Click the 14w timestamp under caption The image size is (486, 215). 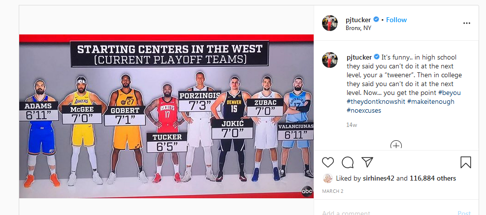pyautogui.click(x=352, y=125)
